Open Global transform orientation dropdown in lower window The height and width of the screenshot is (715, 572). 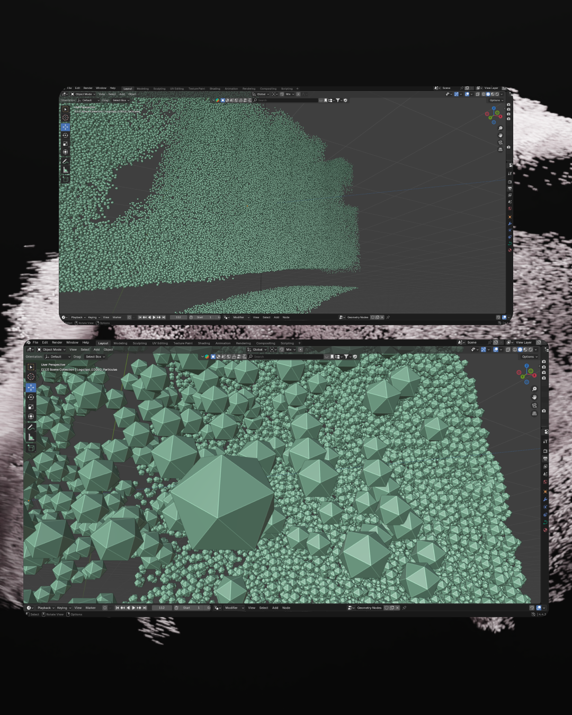pyautogui.click(x=257, y=350)
